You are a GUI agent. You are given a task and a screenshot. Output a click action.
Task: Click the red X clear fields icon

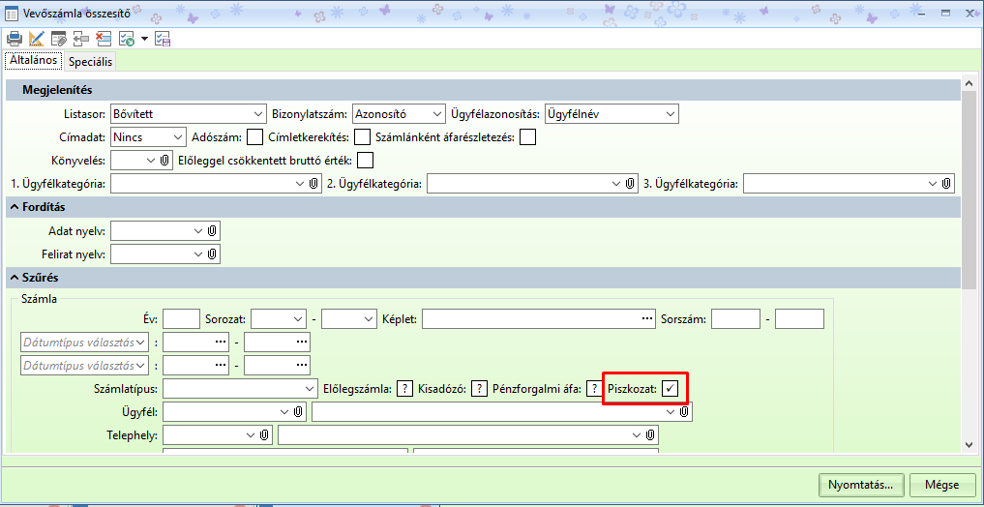[x=104, y=39]
